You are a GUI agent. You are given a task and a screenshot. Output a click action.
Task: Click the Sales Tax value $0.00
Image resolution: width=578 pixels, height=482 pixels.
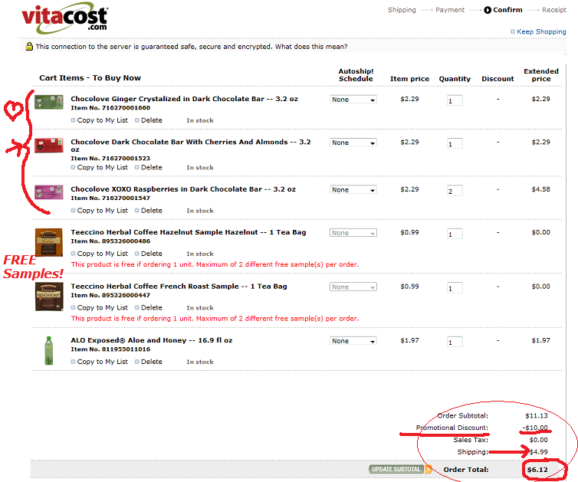pyautogui.click(x=539, y=440)
